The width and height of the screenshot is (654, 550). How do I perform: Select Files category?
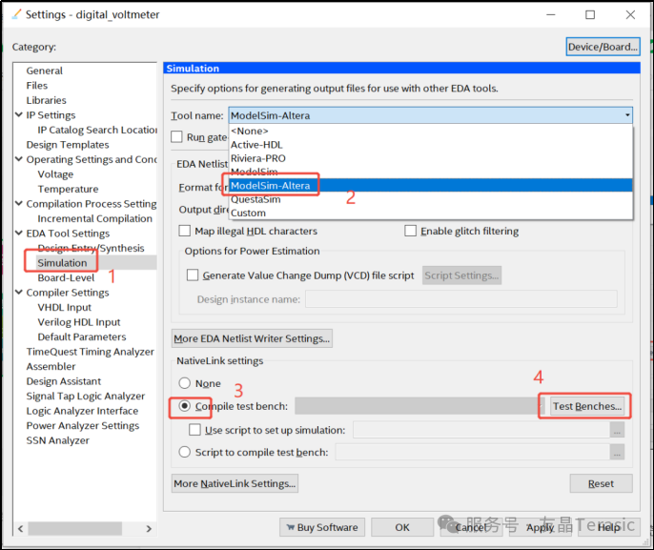(36, 86)
